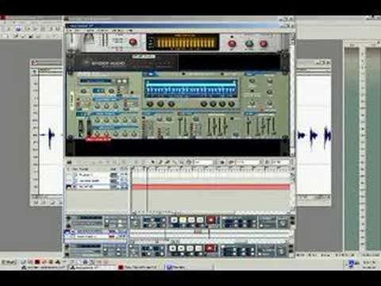
Task: Click the red clip in the sequencer lane
Action: coord(211,187)
